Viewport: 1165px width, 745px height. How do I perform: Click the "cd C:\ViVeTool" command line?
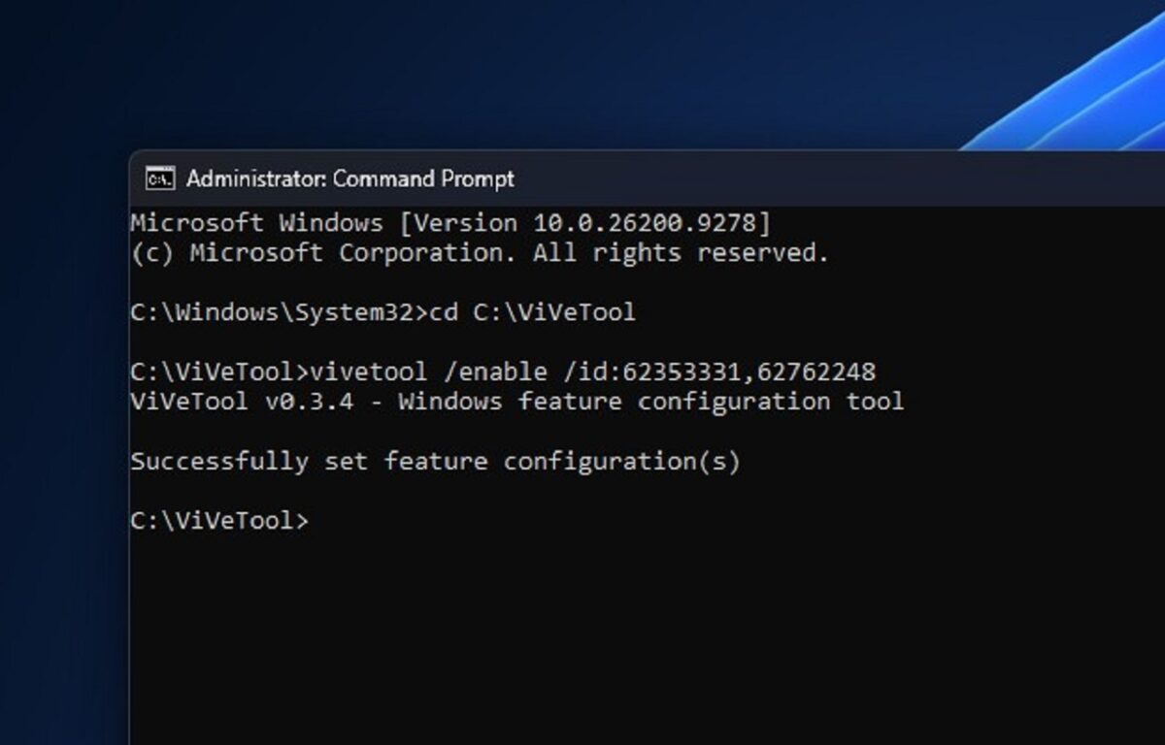(x=383, y=313)
